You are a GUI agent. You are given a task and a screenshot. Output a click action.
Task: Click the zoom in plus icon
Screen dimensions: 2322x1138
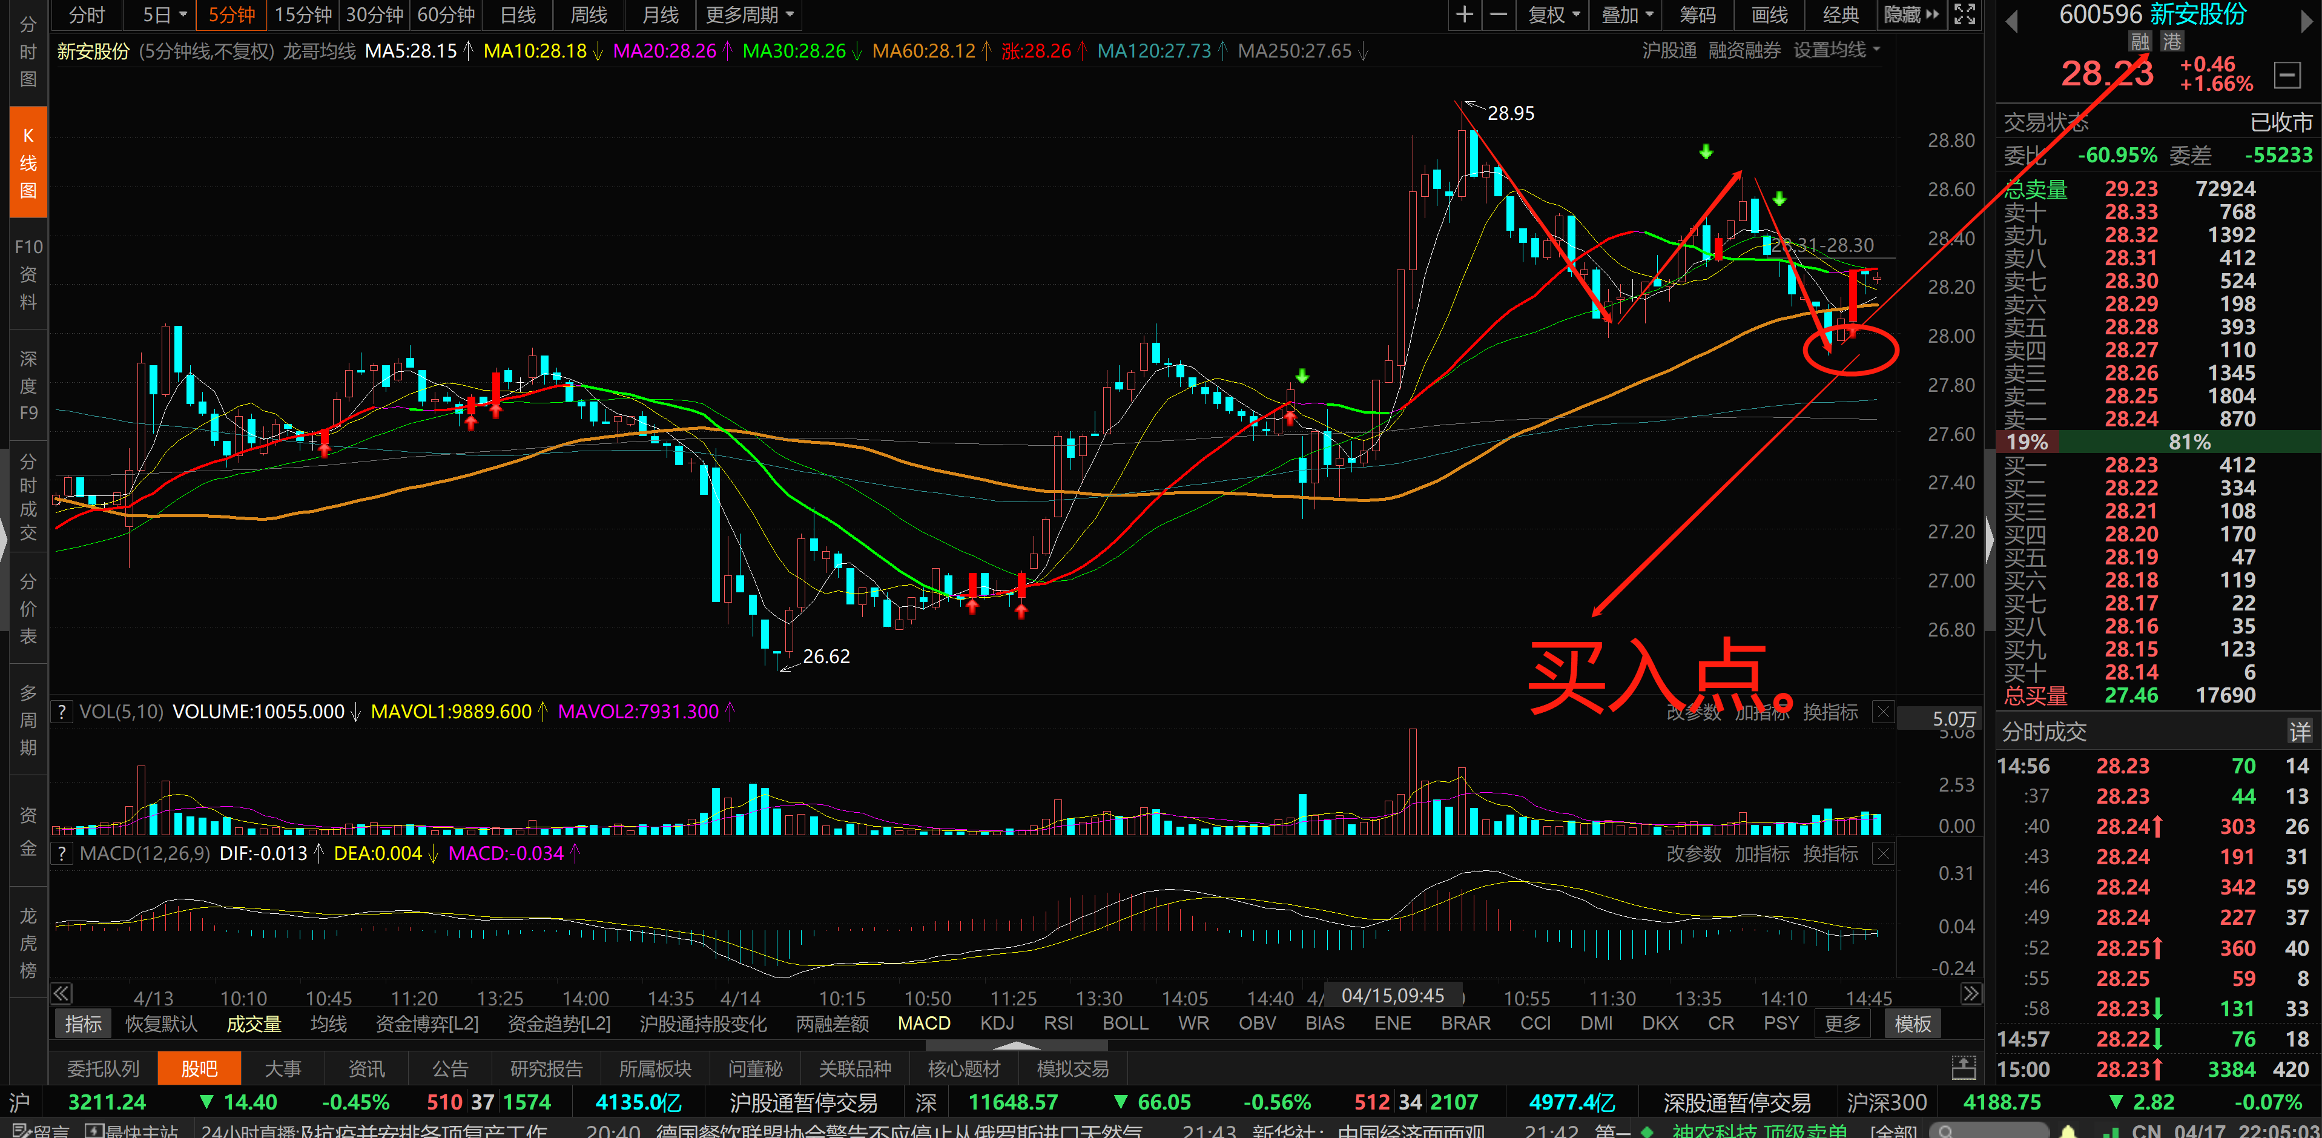pyautogui.click(x=1465, y=15)
